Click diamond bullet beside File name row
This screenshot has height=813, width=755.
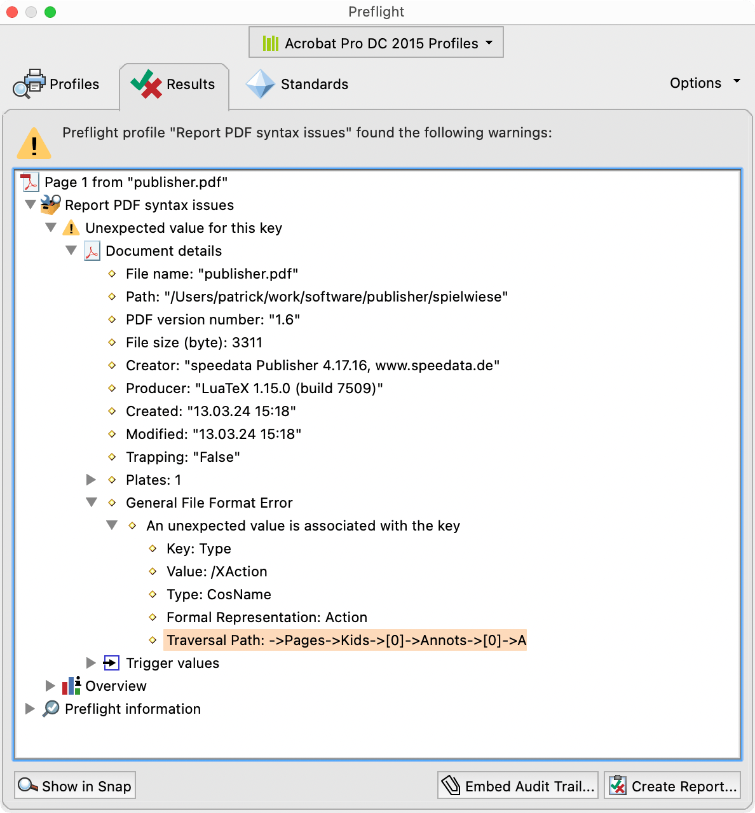112,274
